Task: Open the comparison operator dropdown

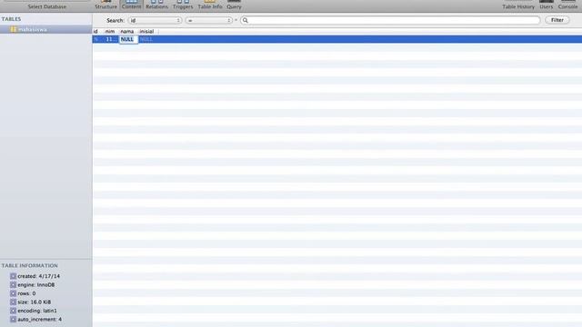Action: 208,20
